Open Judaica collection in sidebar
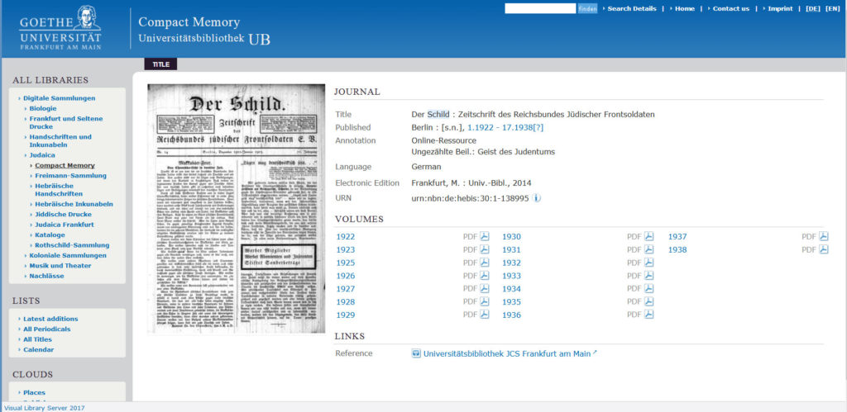Viewport: 847px width, 412px height. 42,155
